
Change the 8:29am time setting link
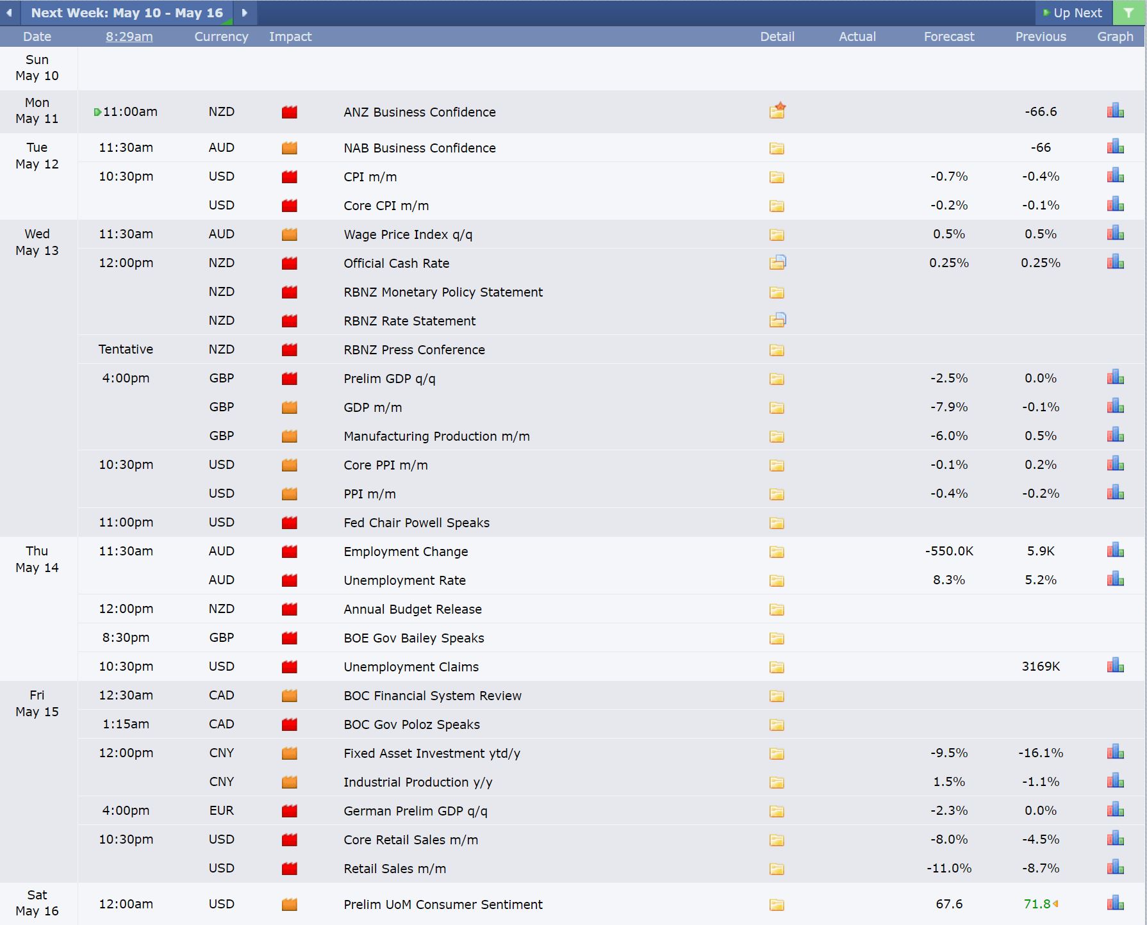tap(129, 37)
